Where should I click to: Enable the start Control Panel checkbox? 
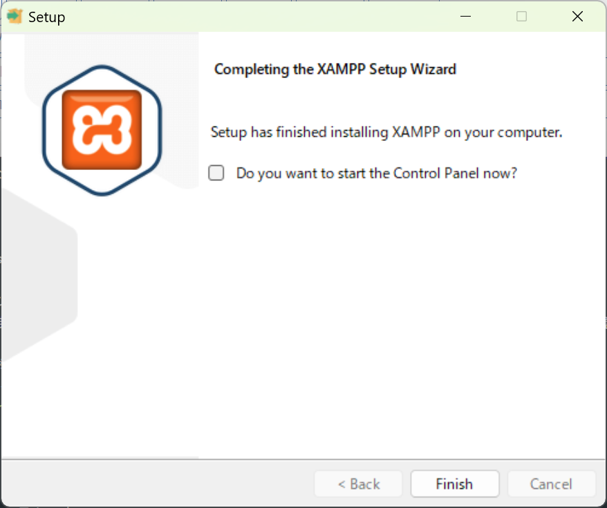(216, 173)
